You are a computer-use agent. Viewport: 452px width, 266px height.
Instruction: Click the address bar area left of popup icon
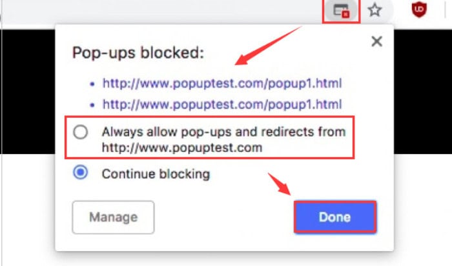(161, 12)
